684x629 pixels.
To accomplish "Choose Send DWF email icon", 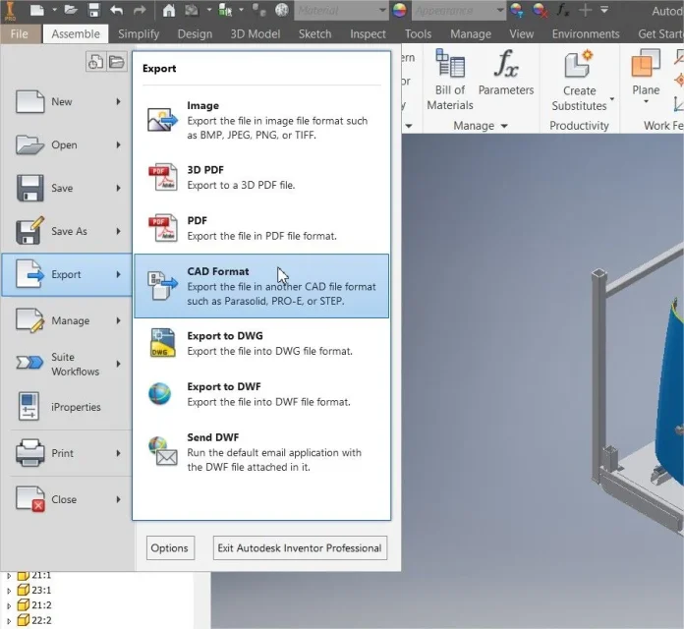I will [163, 451].
